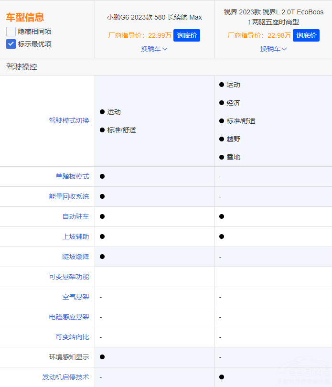This screenshot has width=332, height=387.
Task: Select the 能量回收系统 parameter label
Action: point(69,197)
